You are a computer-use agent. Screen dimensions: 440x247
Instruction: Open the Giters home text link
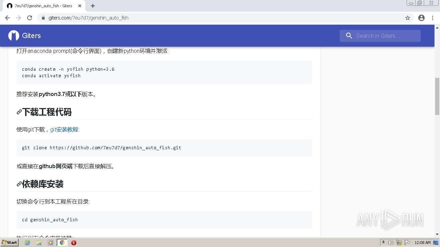click(31, 36)
